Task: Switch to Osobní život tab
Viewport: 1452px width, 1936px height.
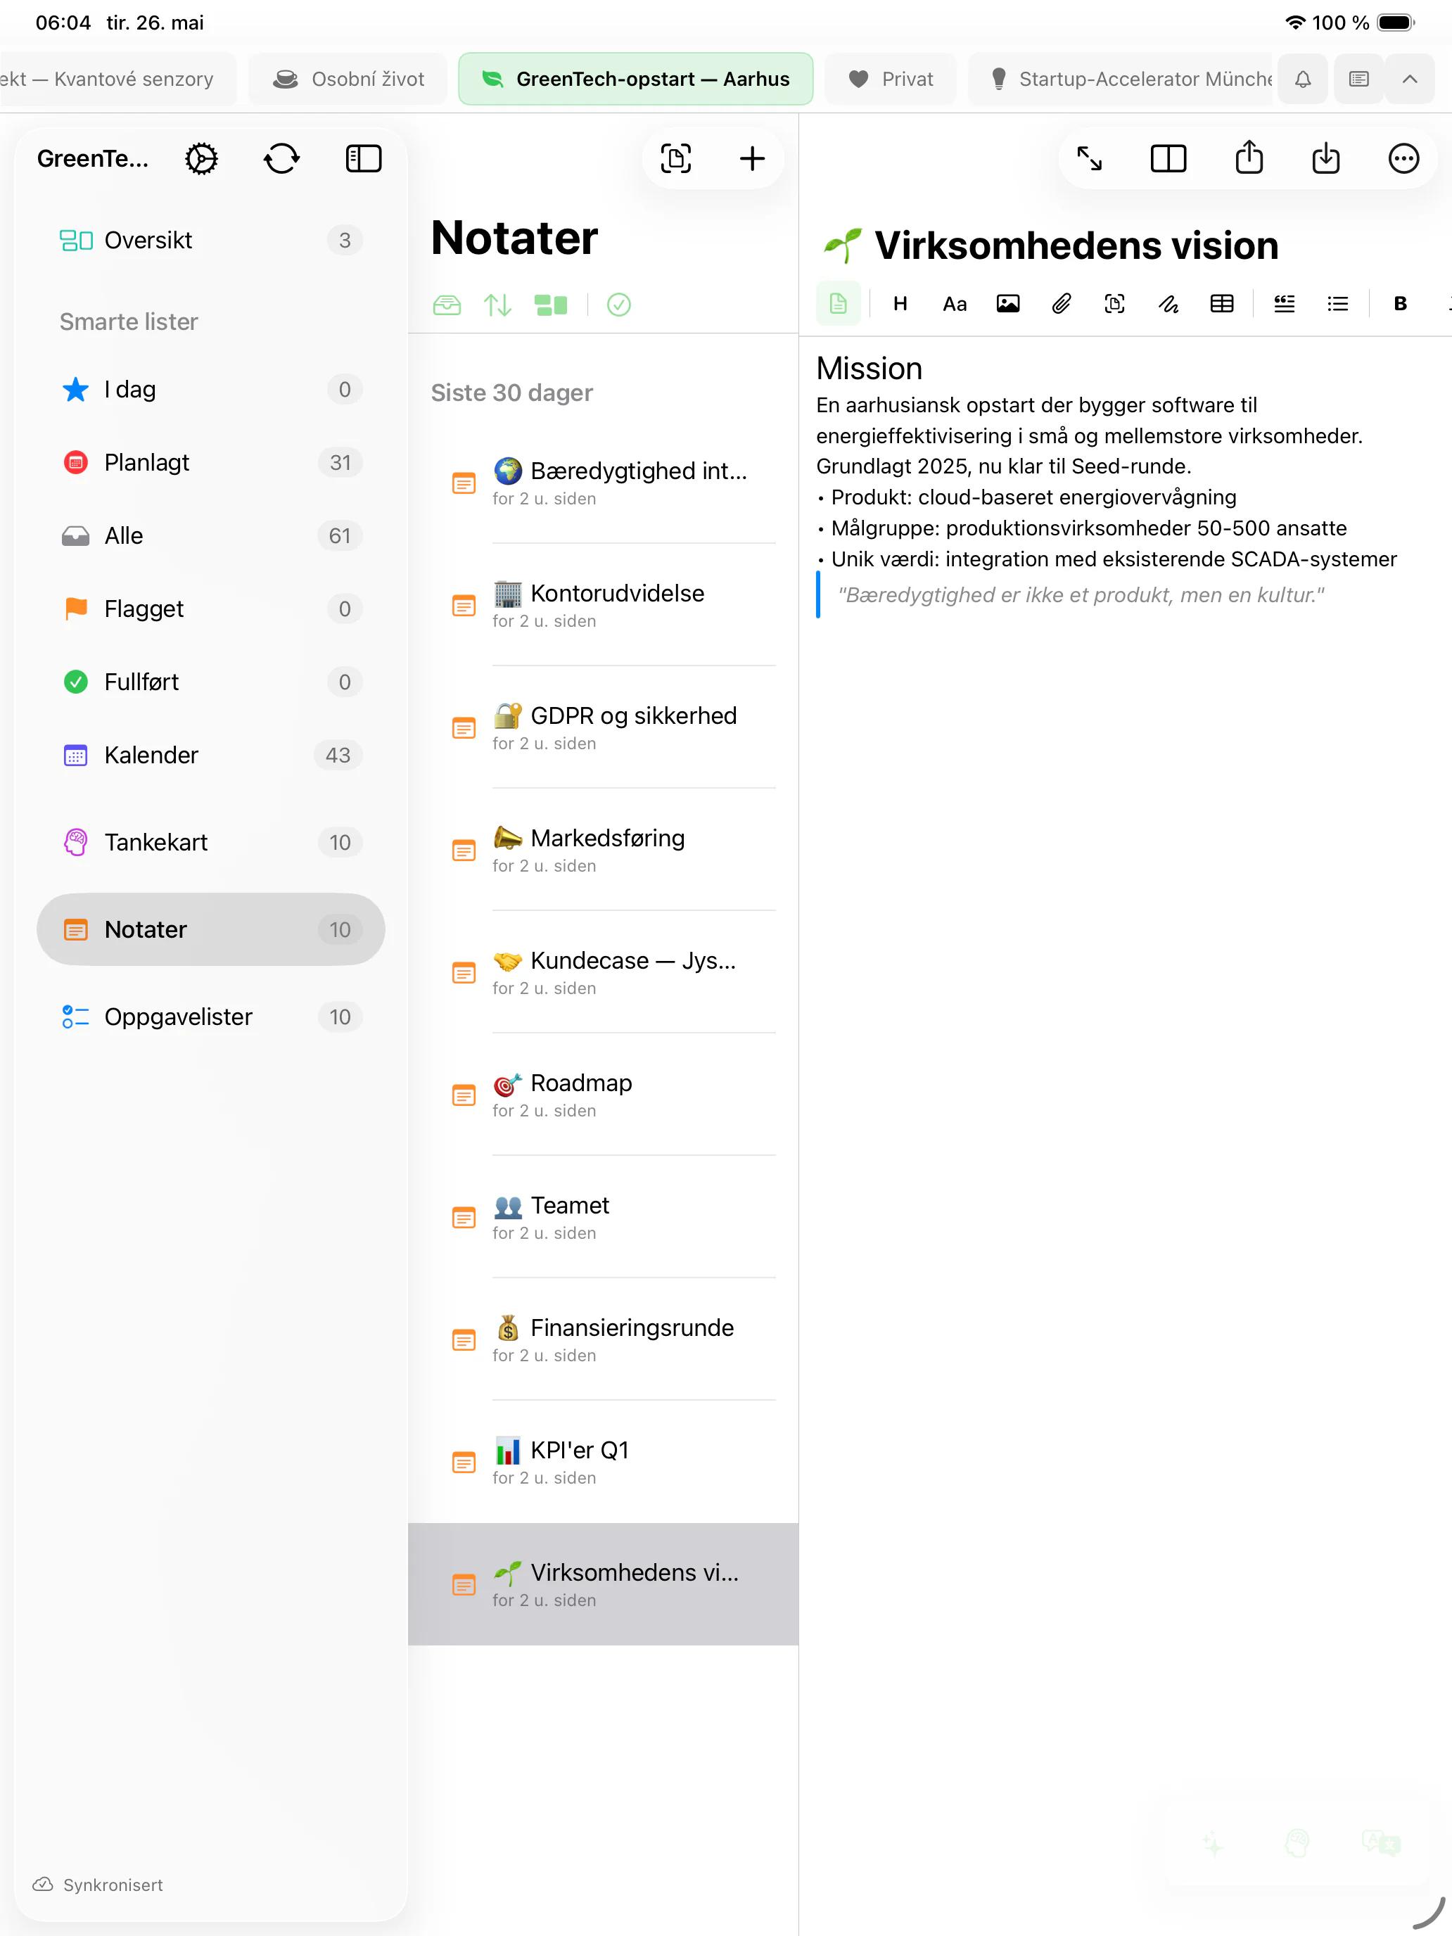Action: (x=348, y=79)
